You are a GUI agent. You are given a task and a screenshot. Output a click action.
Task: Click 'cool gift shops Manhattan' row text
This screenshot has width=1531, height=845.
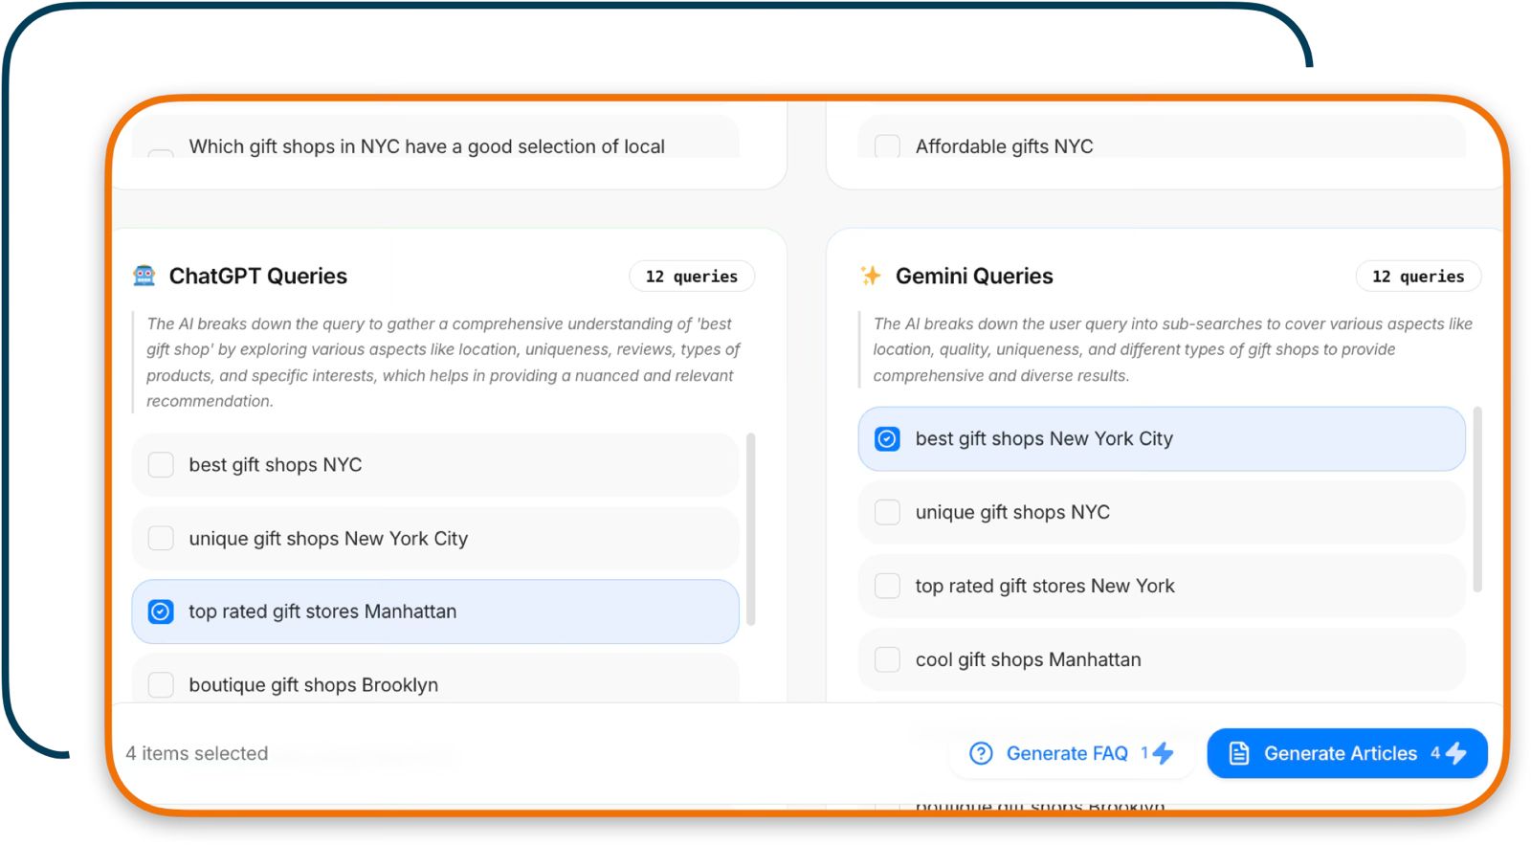pyautogui.click(x=1029, y=659)
